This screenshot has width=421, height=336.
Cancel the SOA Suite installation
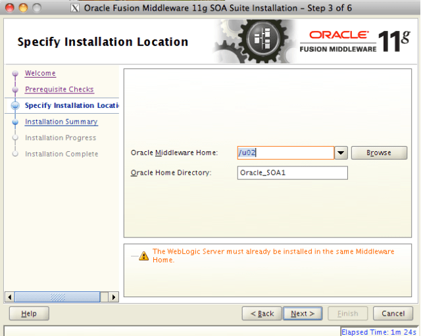point(393,314)
